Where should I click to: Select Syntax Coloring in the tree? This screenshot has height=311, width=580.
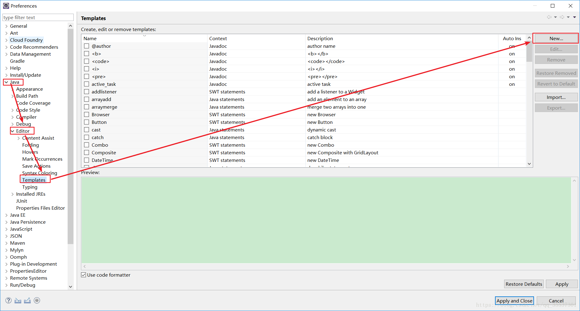click(x=40, y=173)
